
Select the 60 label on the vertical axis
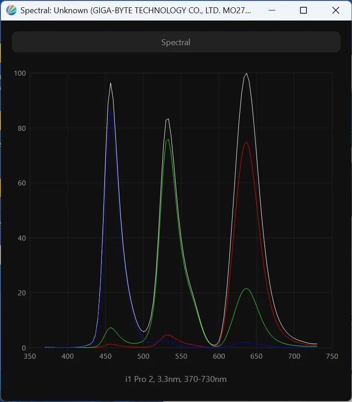tap(21, 183)
